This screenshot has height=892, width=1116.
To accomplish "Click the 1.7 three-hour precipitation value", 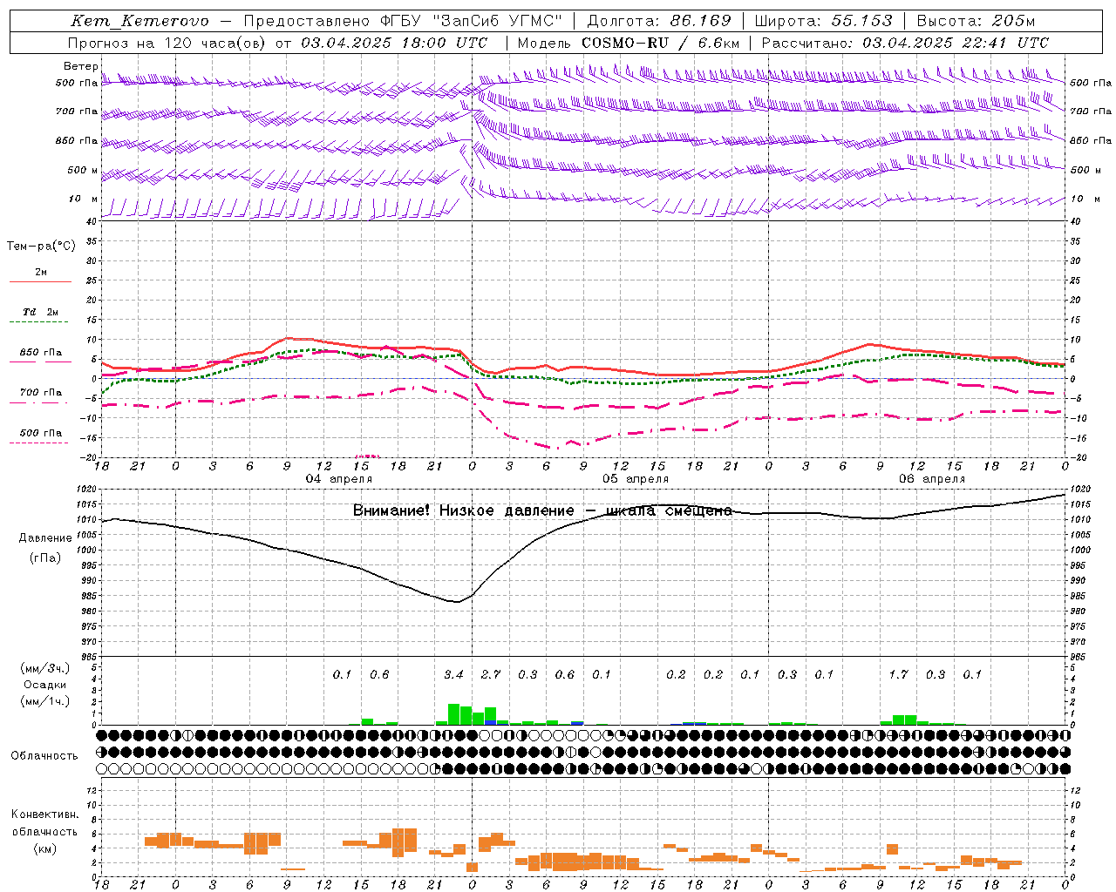I will (x=898, y=674).
